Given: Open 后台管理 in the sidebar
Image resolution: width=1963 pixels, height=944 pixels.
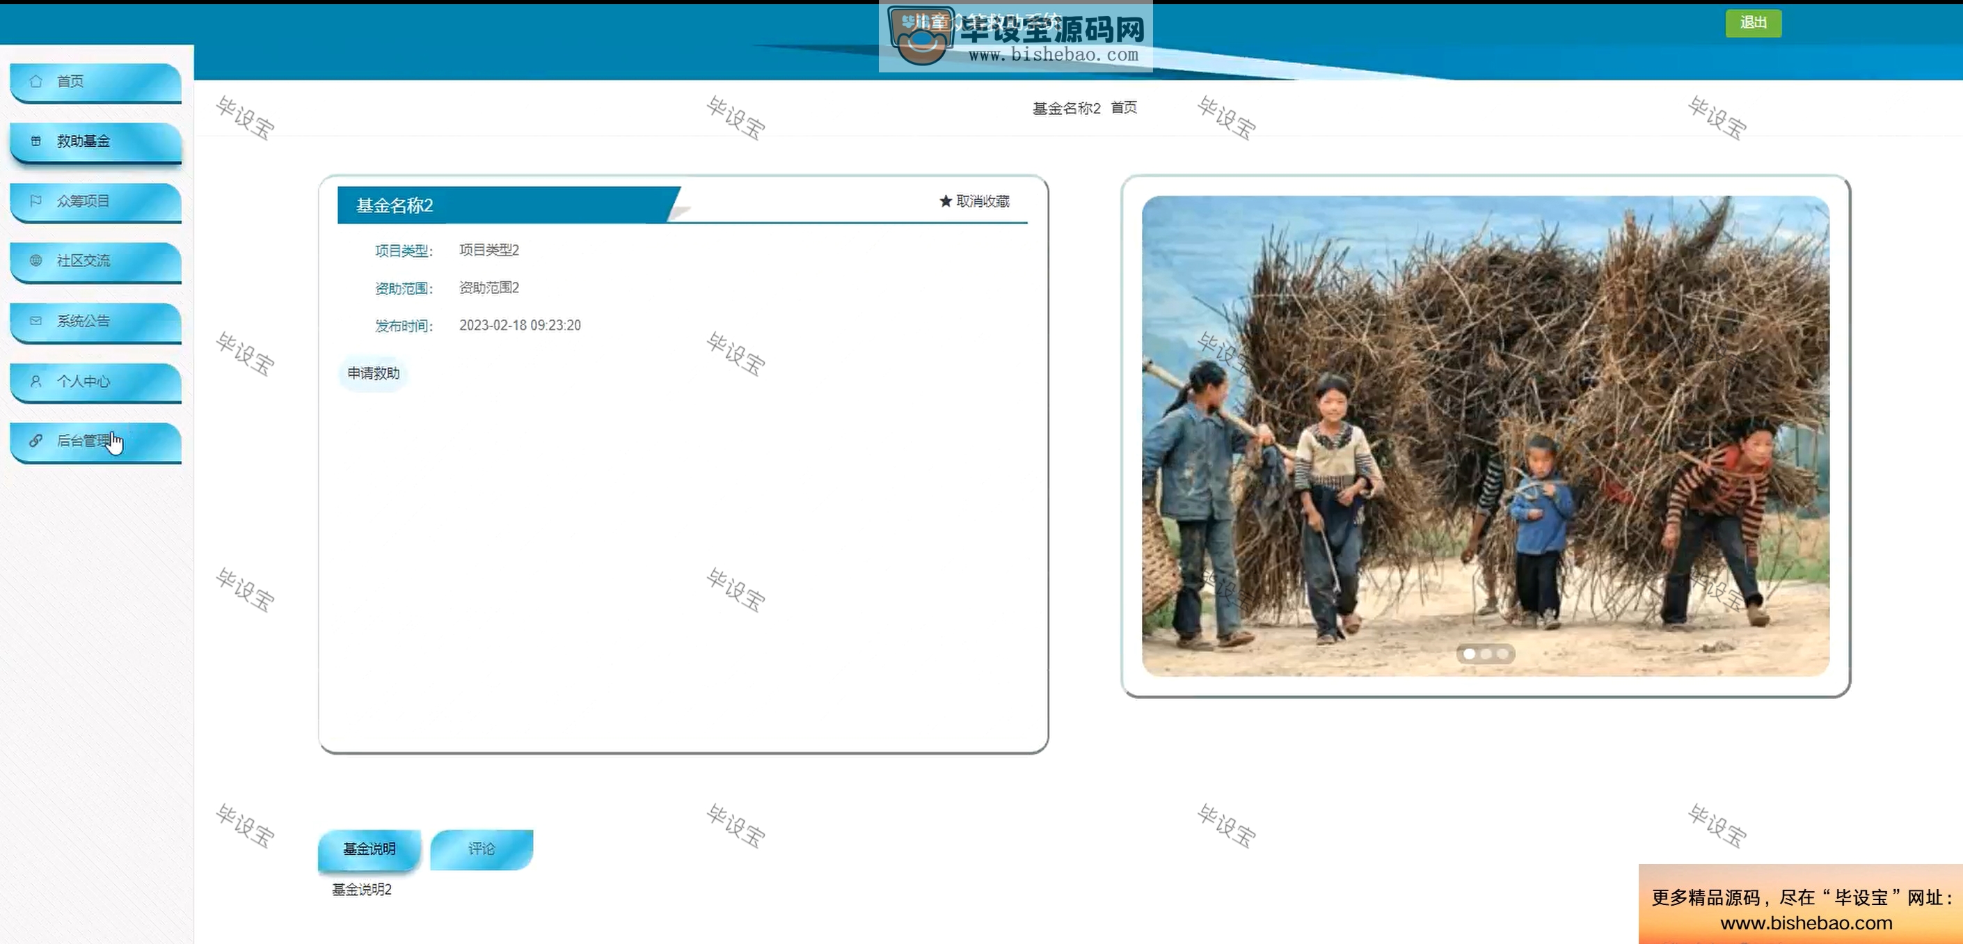Looking at the screenshot, I should 96,442.
